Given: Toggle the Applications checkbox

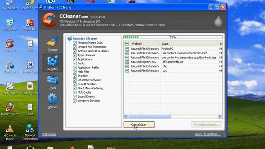Looking at the screenshot, I should coord(75,59).
